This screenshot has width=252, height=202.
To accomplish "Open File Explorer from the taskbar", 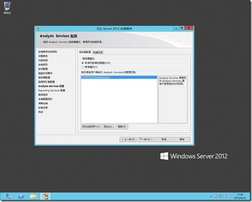I will 33,196.
